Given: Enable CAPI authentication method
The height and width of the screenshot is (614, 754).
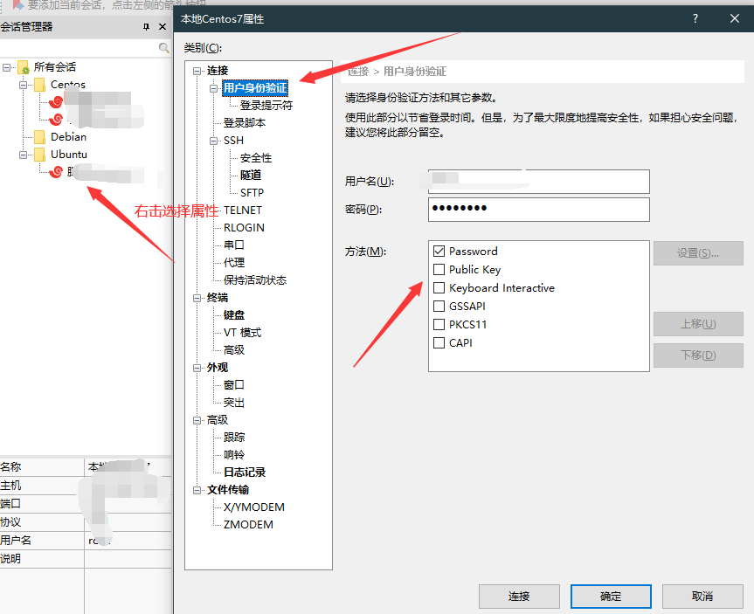Looking at the screenshot, I should click(x=439, y=343).
